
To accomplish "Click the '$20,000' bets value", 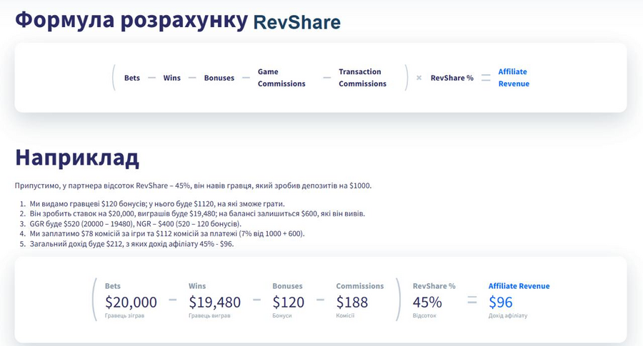I will coord(131,302).
